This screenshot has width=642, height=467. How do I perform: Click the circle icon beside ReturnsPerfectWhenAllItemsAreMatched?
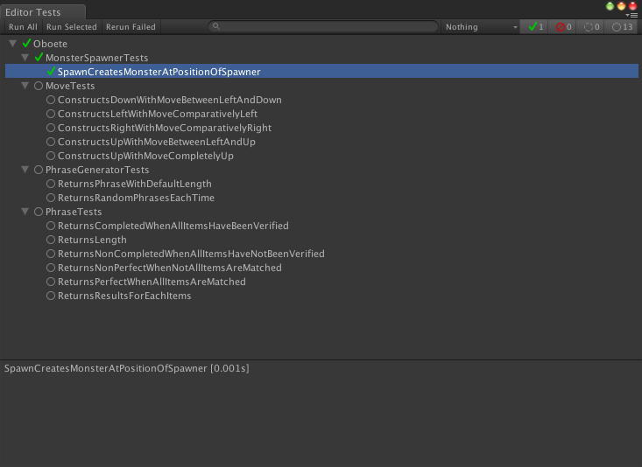(x=51, y=282)
